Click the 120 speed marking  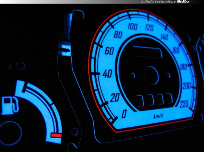pyautogui.click(x=149, y=28)
